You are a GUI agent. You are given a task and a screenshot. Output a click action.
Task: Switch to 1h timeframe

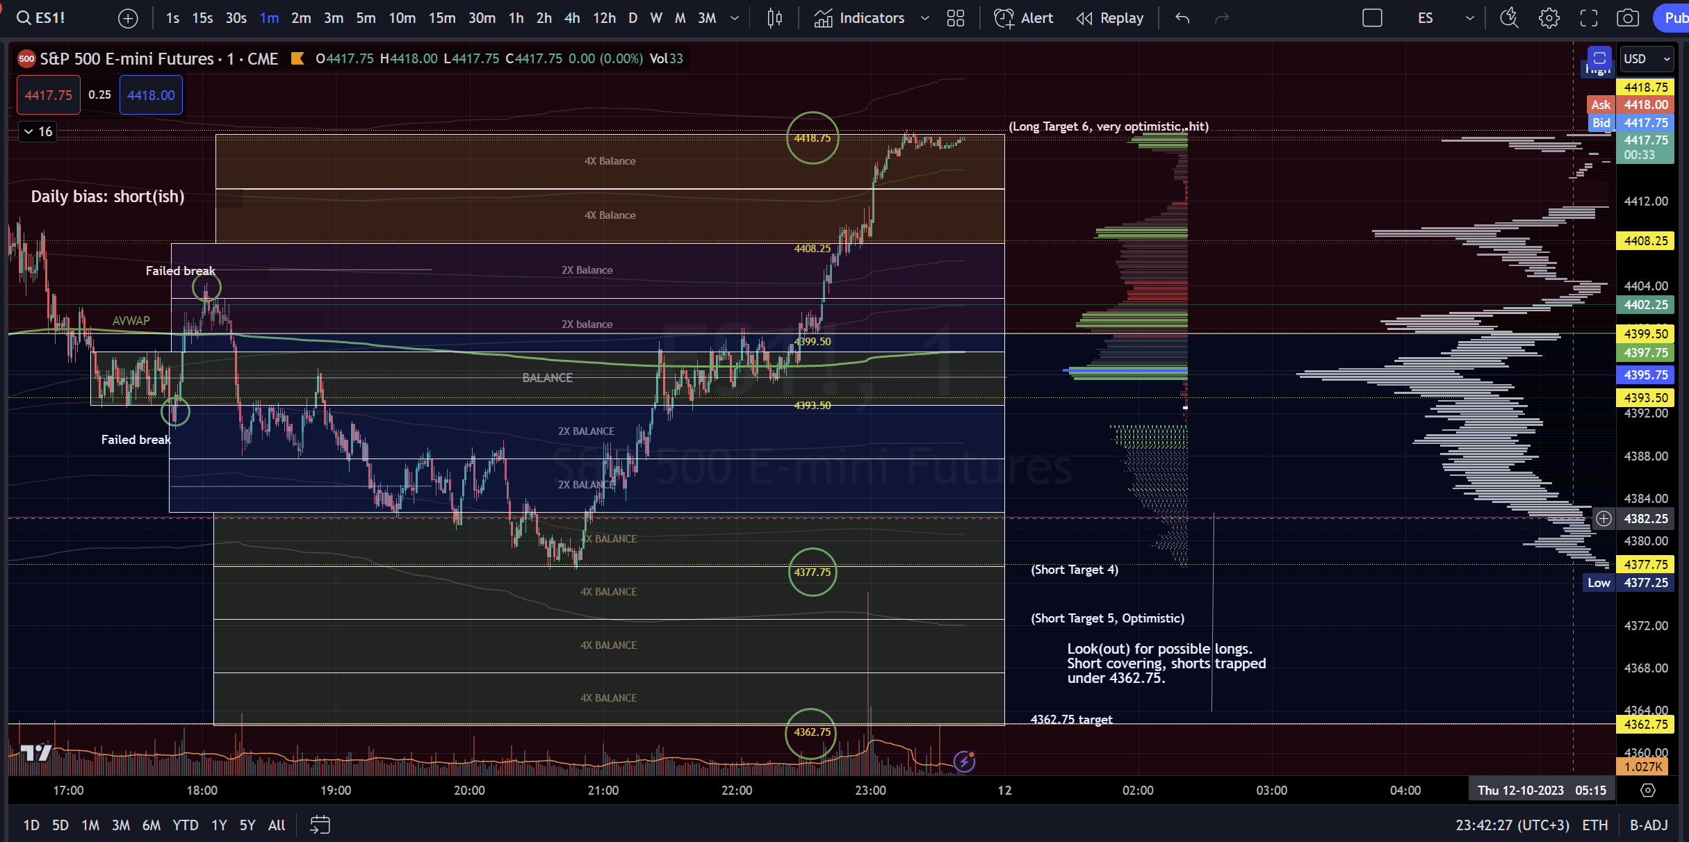pyautogui.click(x=516, y=18)
